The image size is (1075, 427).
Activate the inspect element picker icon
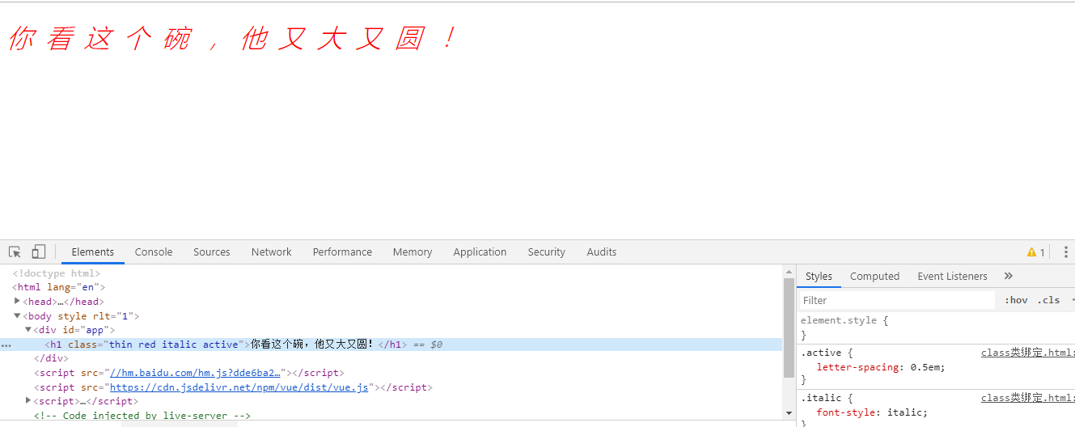click(15, 252)
